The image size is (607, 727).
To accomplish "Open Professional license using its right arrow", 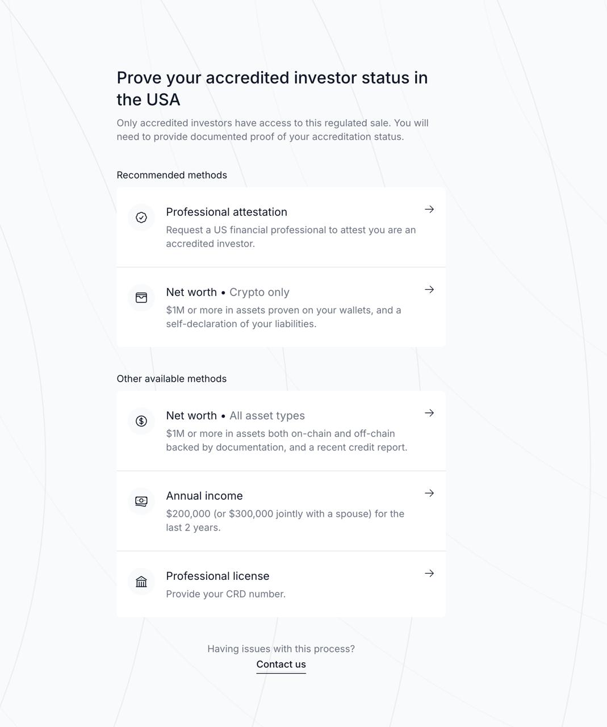I will pos(429,573).
